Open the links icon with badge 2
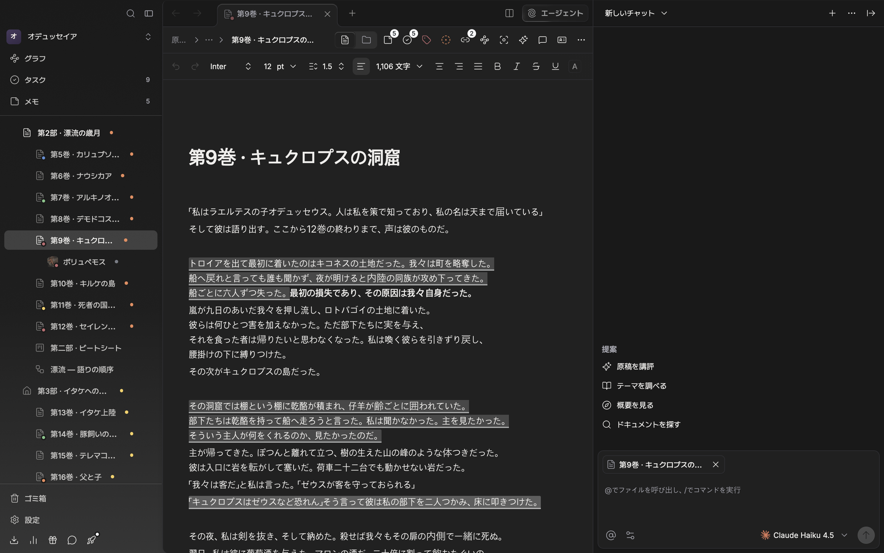884x553 pixels. pyautogui.click(x=465, y=40)
